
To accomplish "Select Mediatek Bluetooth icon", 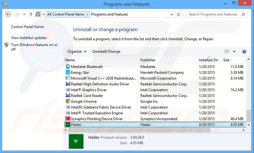I will (x=68, y=67).
